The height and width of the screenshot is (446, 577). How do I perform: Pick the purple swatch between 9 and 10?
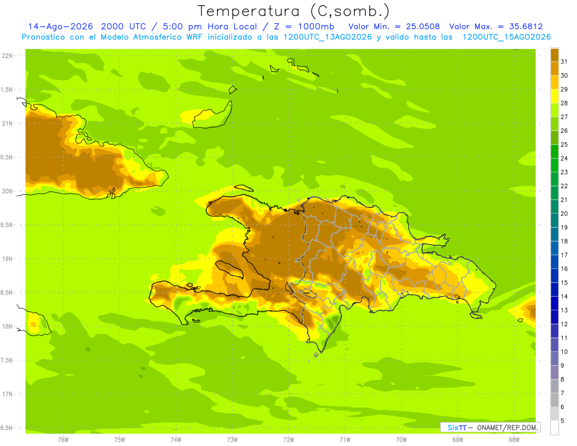tap(554, 358)
